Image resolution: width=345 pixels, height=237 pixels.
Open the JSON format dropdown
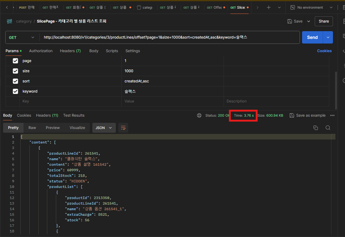(104, 128)
